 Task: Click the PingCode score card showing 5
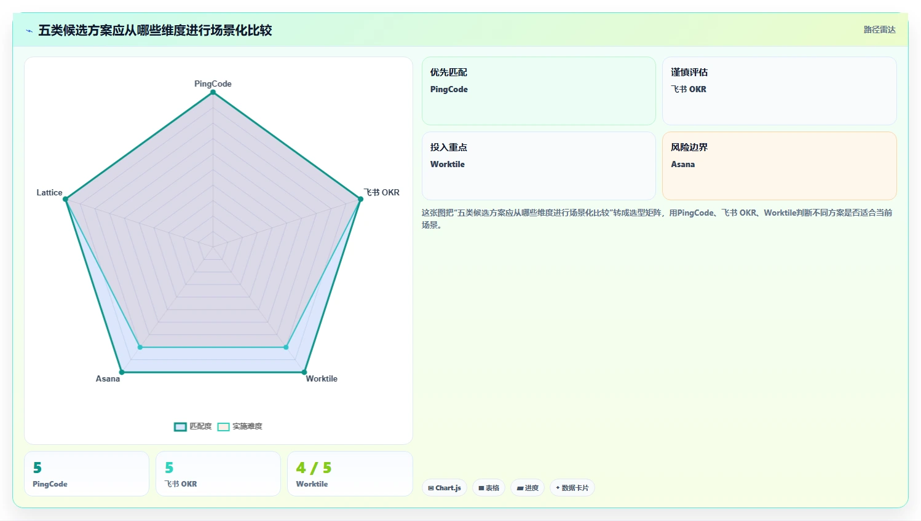87,474
